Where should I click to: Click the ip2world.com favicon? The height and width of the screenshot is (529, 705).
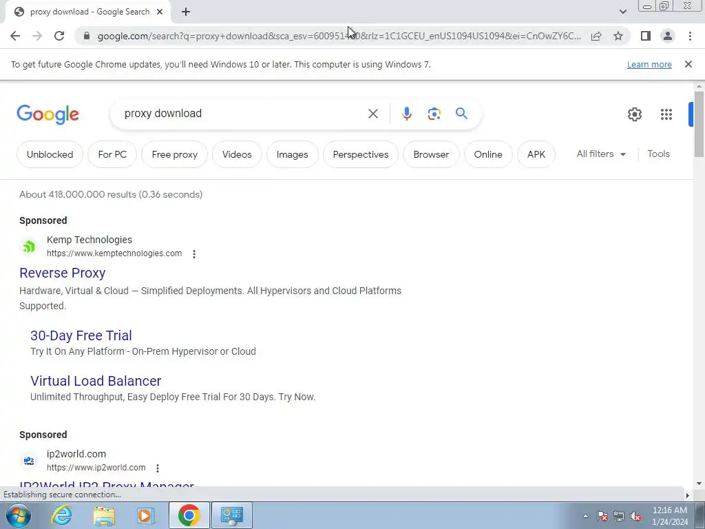coord(29,461)
